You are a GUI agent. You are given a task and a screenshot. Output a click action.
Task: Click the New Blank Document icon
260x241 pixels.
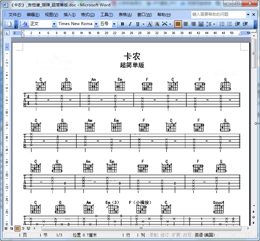pyautogui.click(x=9, y=24)
